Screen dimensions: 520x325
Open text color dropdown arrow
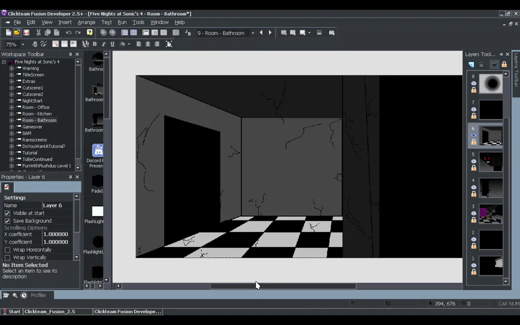point(129,44)
